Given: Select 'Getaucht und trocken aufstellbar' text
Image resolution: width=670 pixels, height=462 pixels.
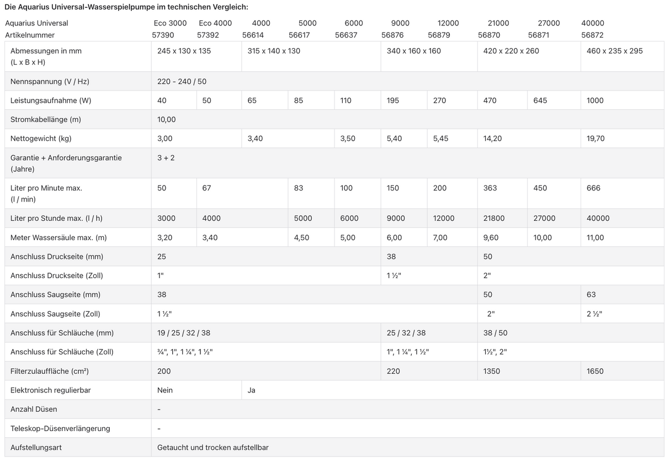Looking at the screenshot, I should point(212,448).
